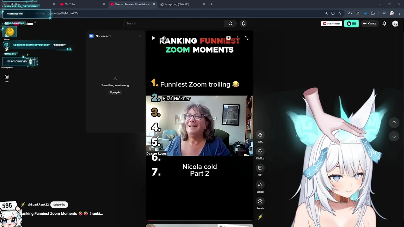Switch to the Huel tab
The image size is (404, 227).
(32, 4)
